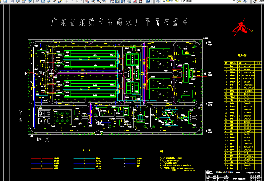This screenshot has width=264, height=181.
Task: Click the white layer color square
Action: (x=180, y=1)
